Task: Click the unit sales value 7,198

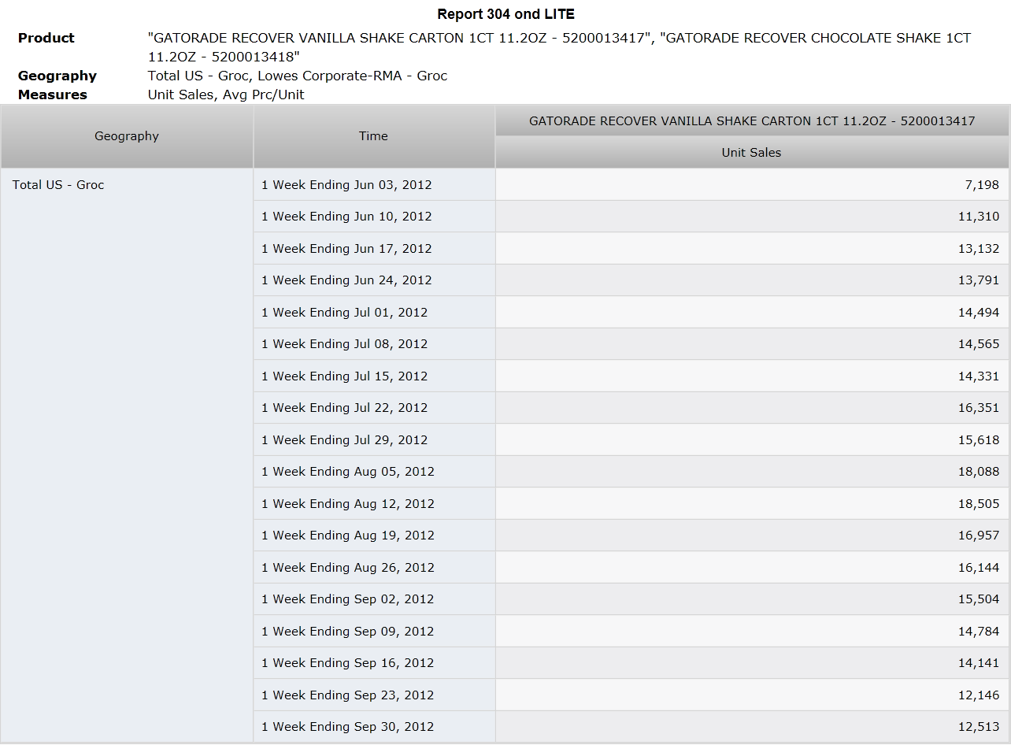Action: click(981, 185)
